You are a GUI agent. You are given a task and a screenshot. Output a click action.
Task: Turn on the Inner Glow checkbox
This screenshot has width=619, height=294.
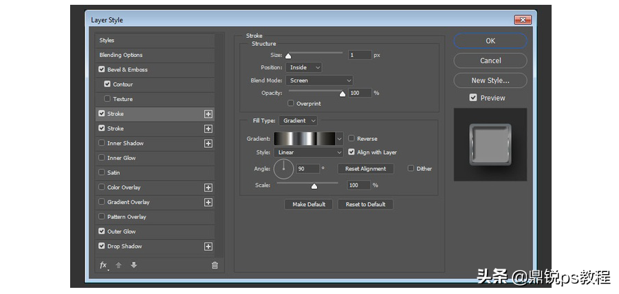102,157
